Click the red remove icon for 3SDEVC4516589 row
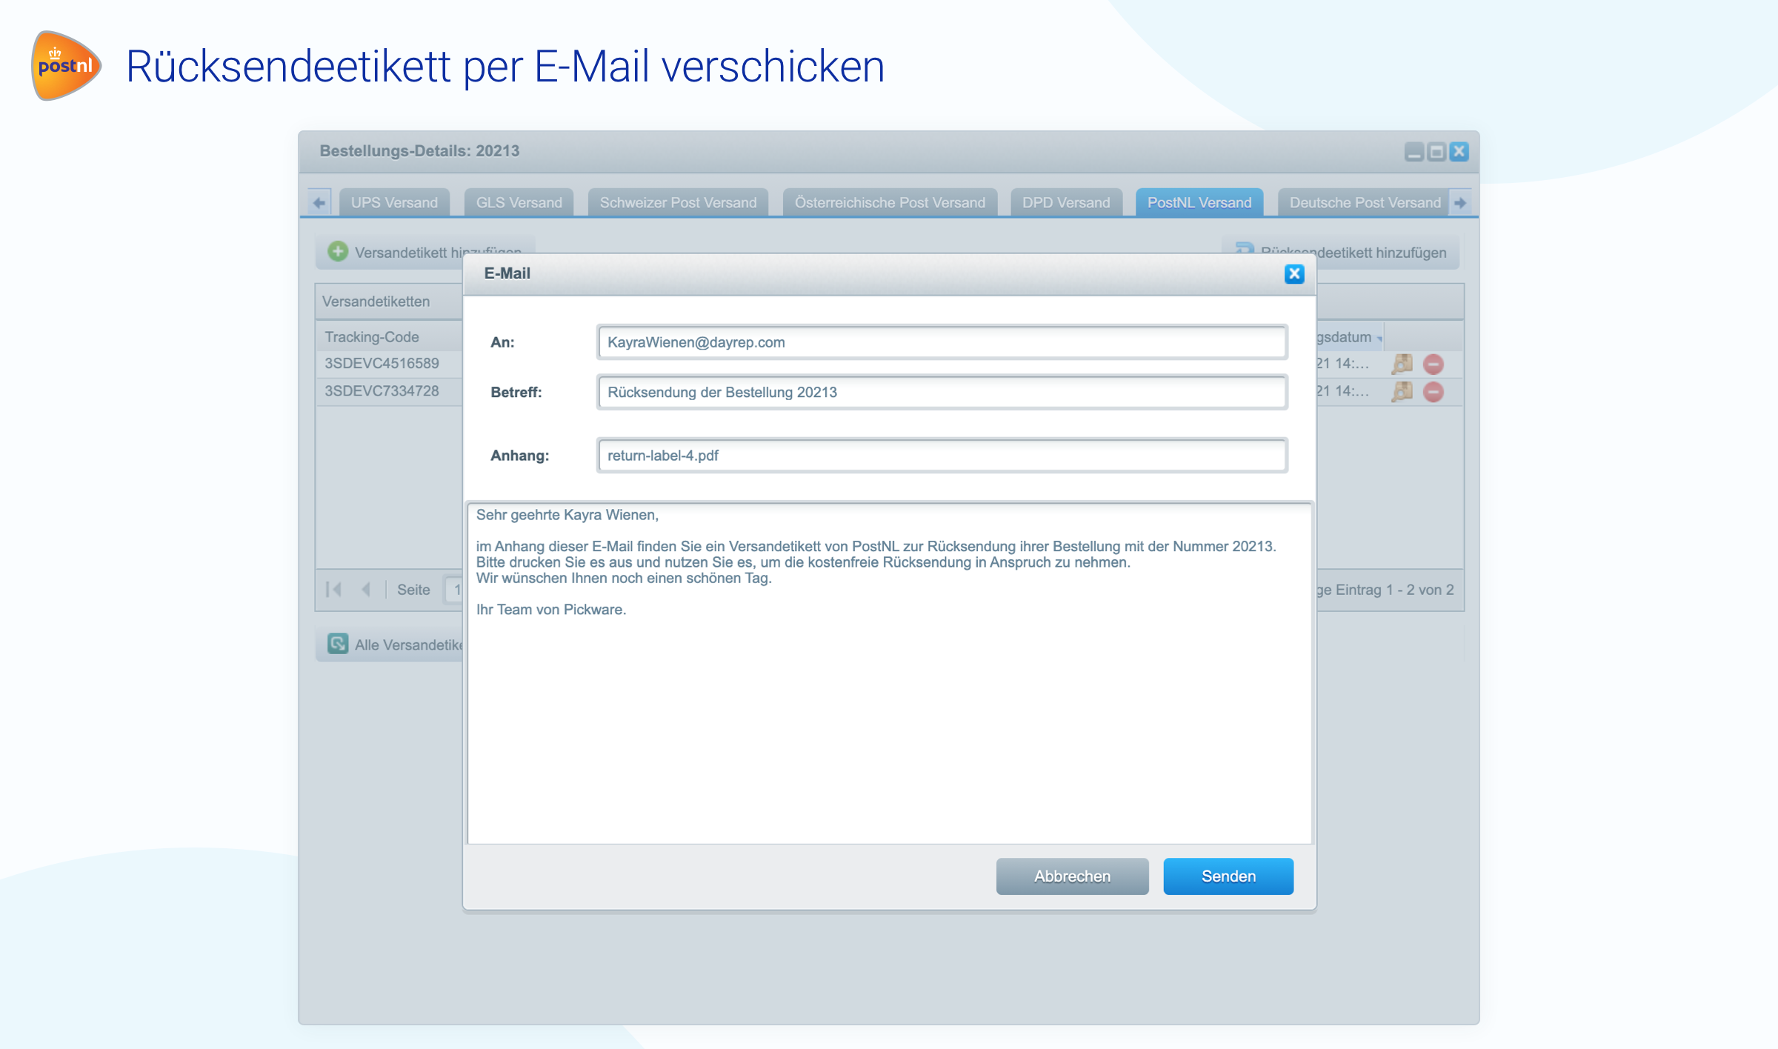Image resolution: width=1778 pixels, height=1049 pixels. [1434, 364]
